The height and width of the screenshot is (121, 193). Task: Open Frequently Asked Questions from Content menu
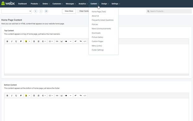pos(103,20)
